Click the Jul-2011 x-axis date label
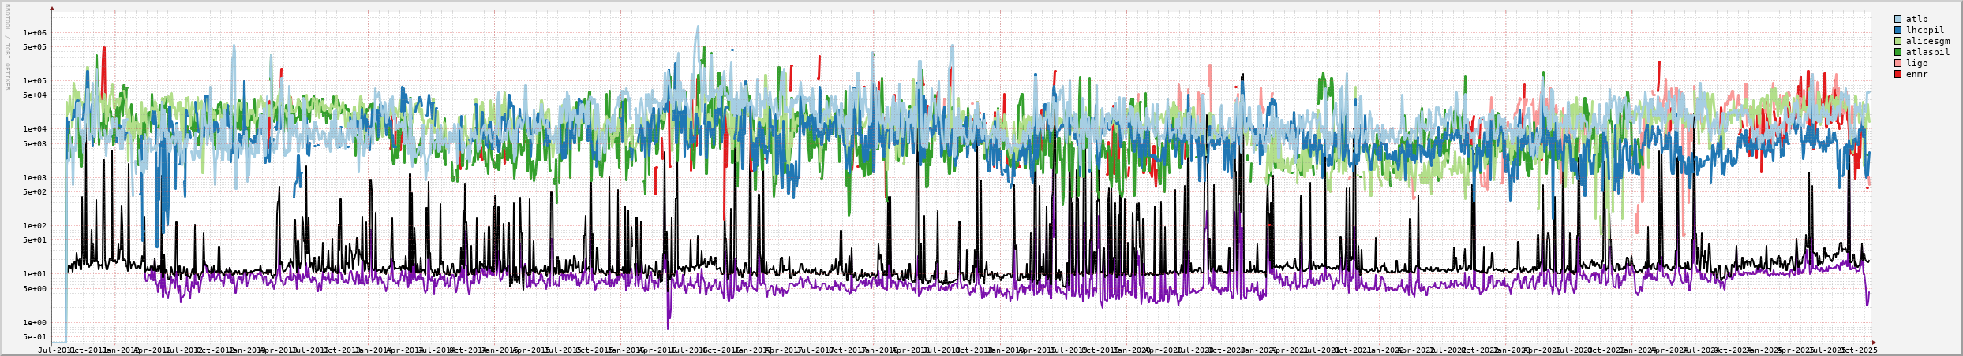 click(55, 350)
